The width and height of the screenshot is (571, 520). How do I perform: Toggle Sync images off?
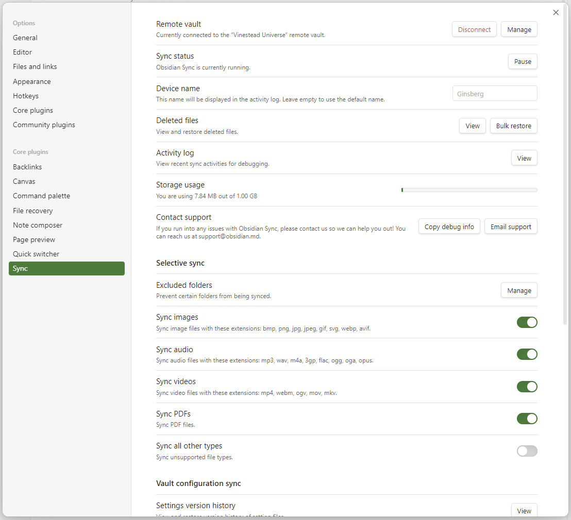click(x=527, y=322)
